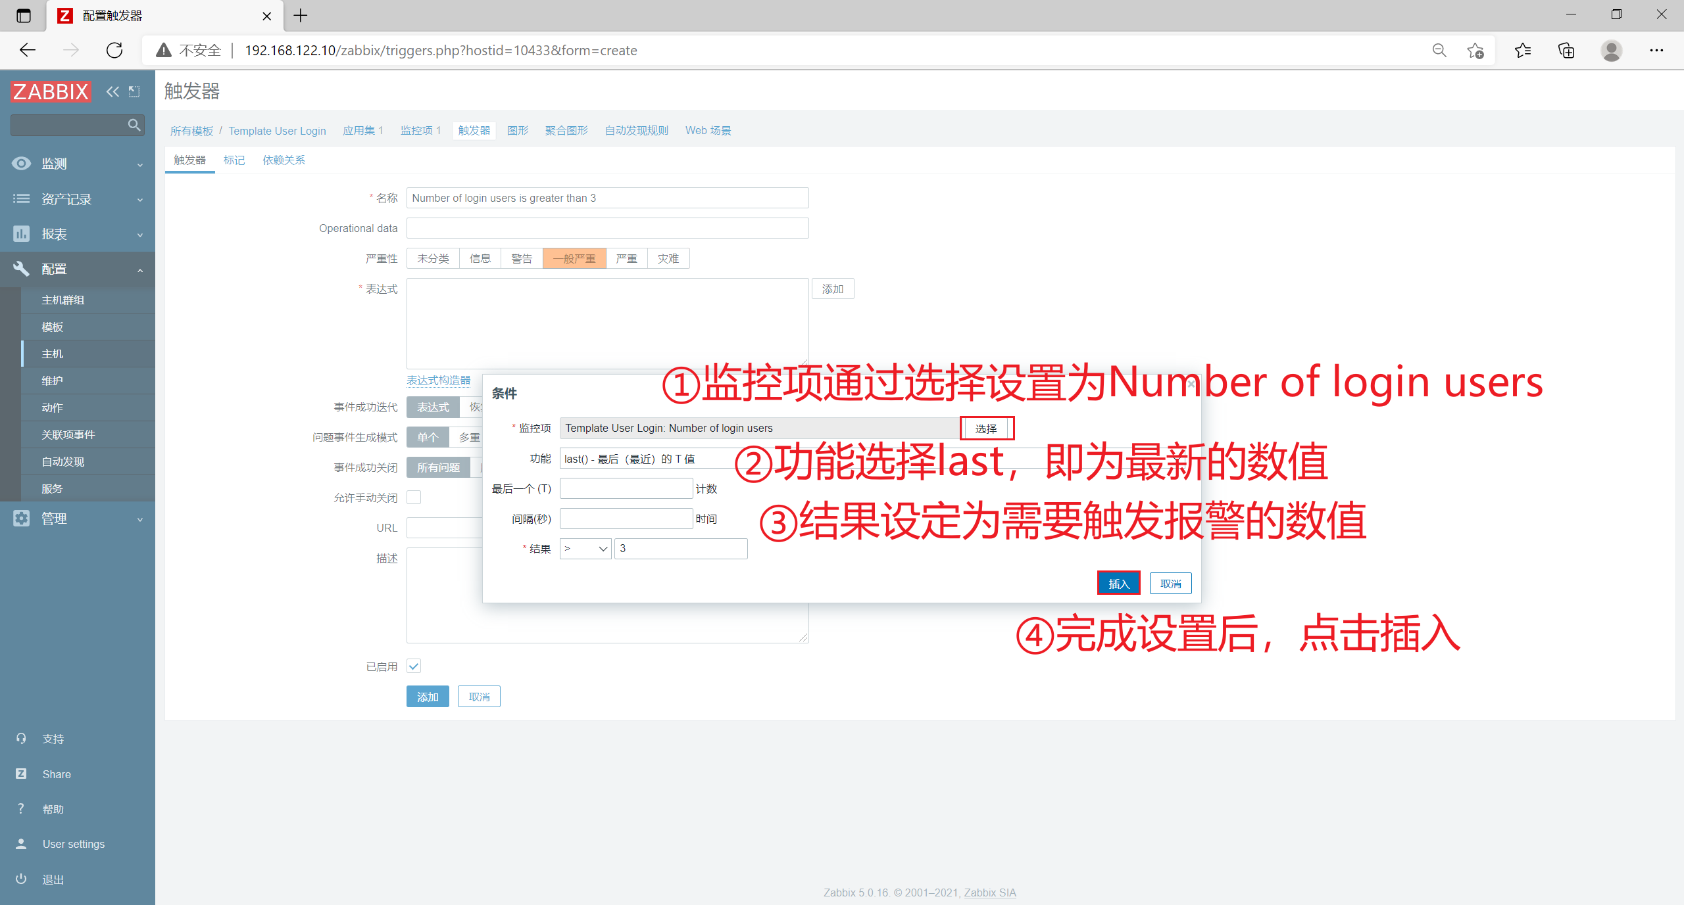Open the 监测 eye icon menu
The width and height of the screenshot is (1684, 905).
[21, 164]
